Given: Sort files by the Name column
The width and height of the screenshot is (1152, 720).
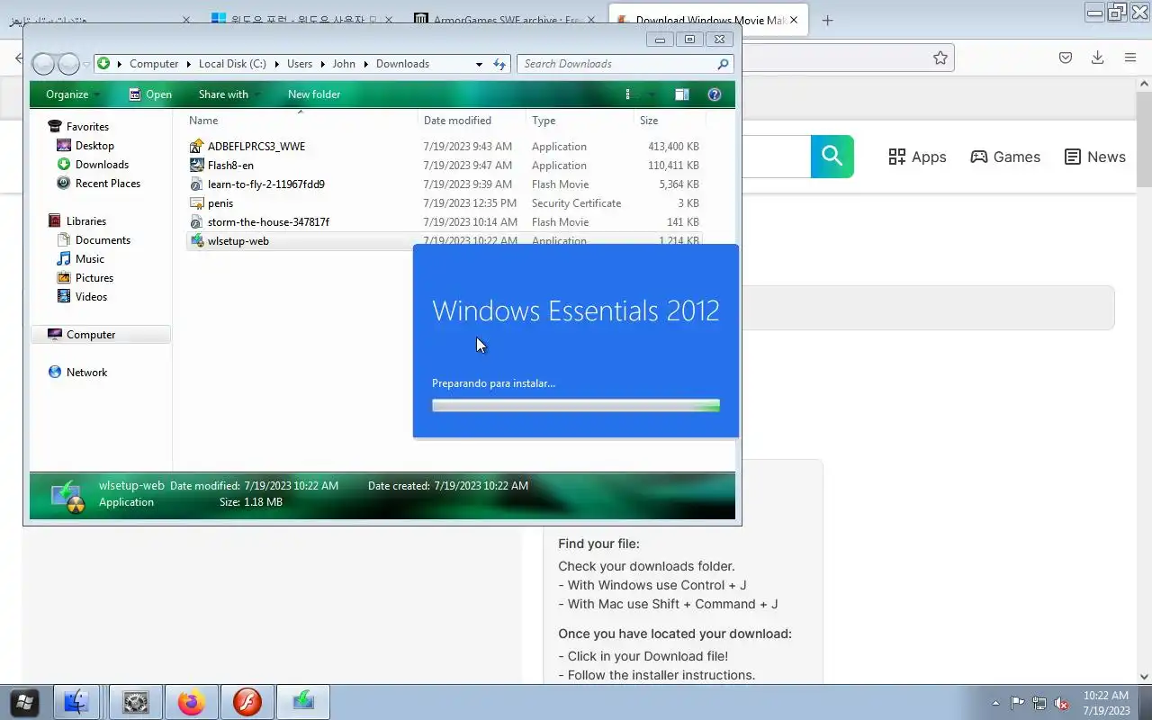Looking at the screenshot, I should click(x=301, y=121).
